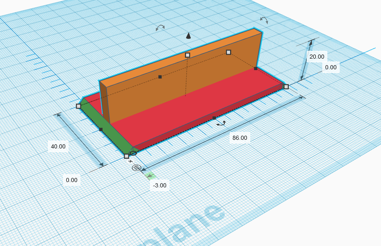Click the curved rotation arrow above the orange wall's right end
This screenshot has width=381, height=246.
[x=264, y=20]
